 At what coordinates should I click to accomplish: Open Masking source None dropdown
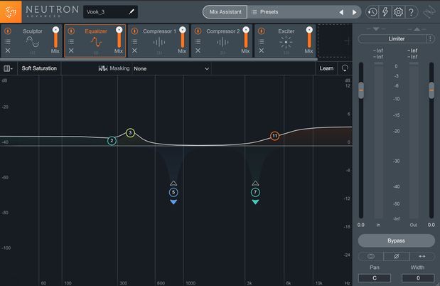click(x=171, y=68)
